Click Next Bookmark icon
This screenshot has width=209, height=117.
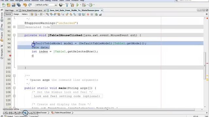pos(71,14)
